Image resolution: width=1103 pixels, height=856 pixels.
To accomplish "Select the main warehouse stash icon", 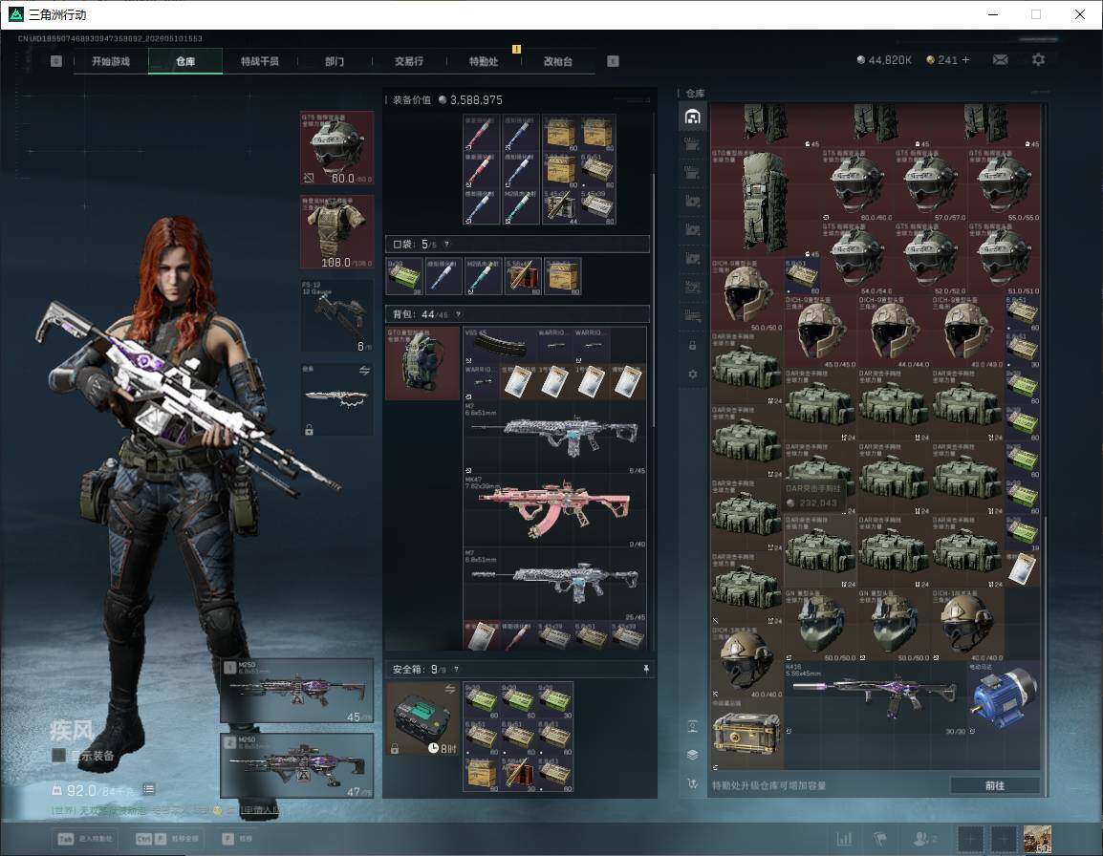I will (692, 117).
